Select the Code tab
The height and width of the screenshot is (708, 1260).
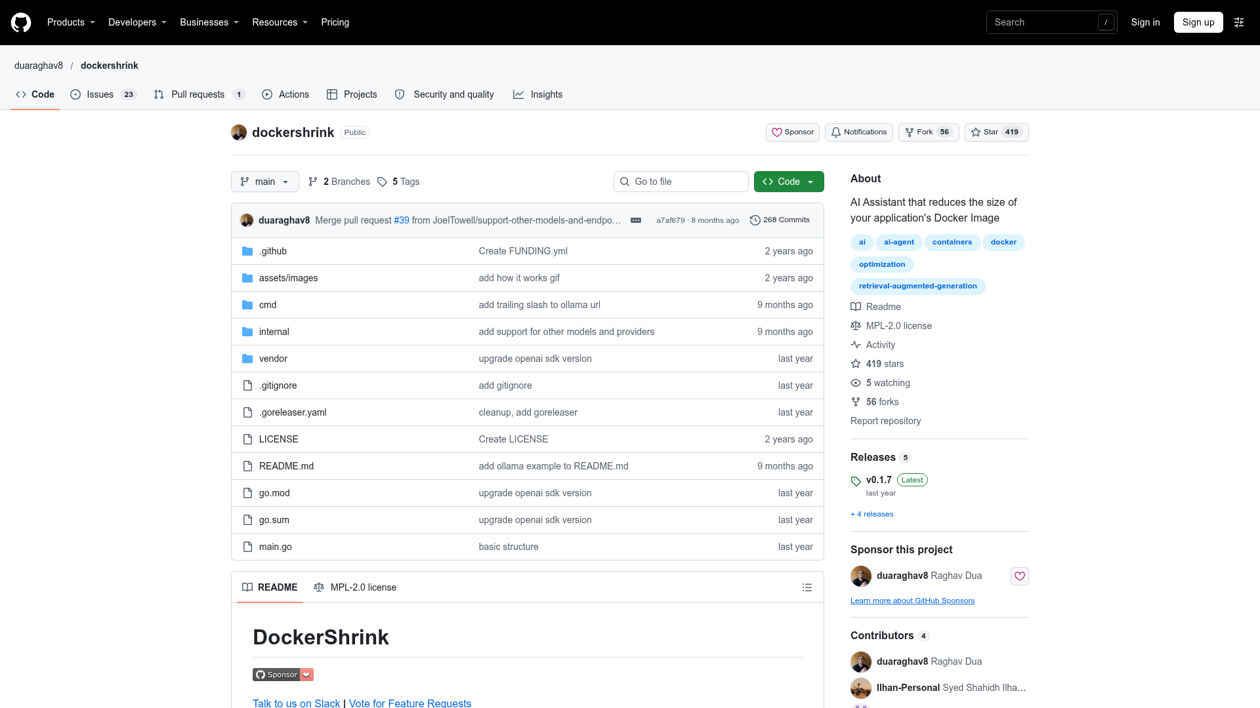pos(35,94)
